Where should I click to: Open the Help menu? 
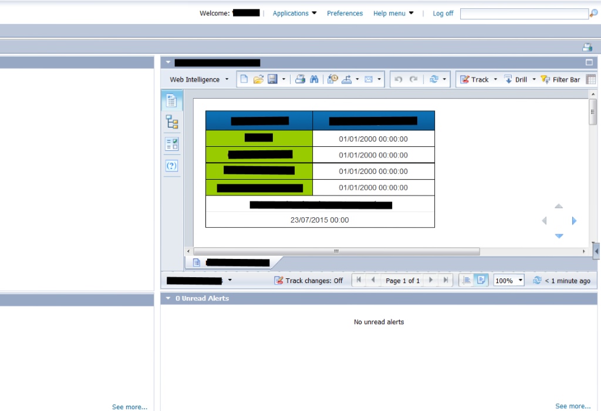pyautogui.click(x=393, y=13)
